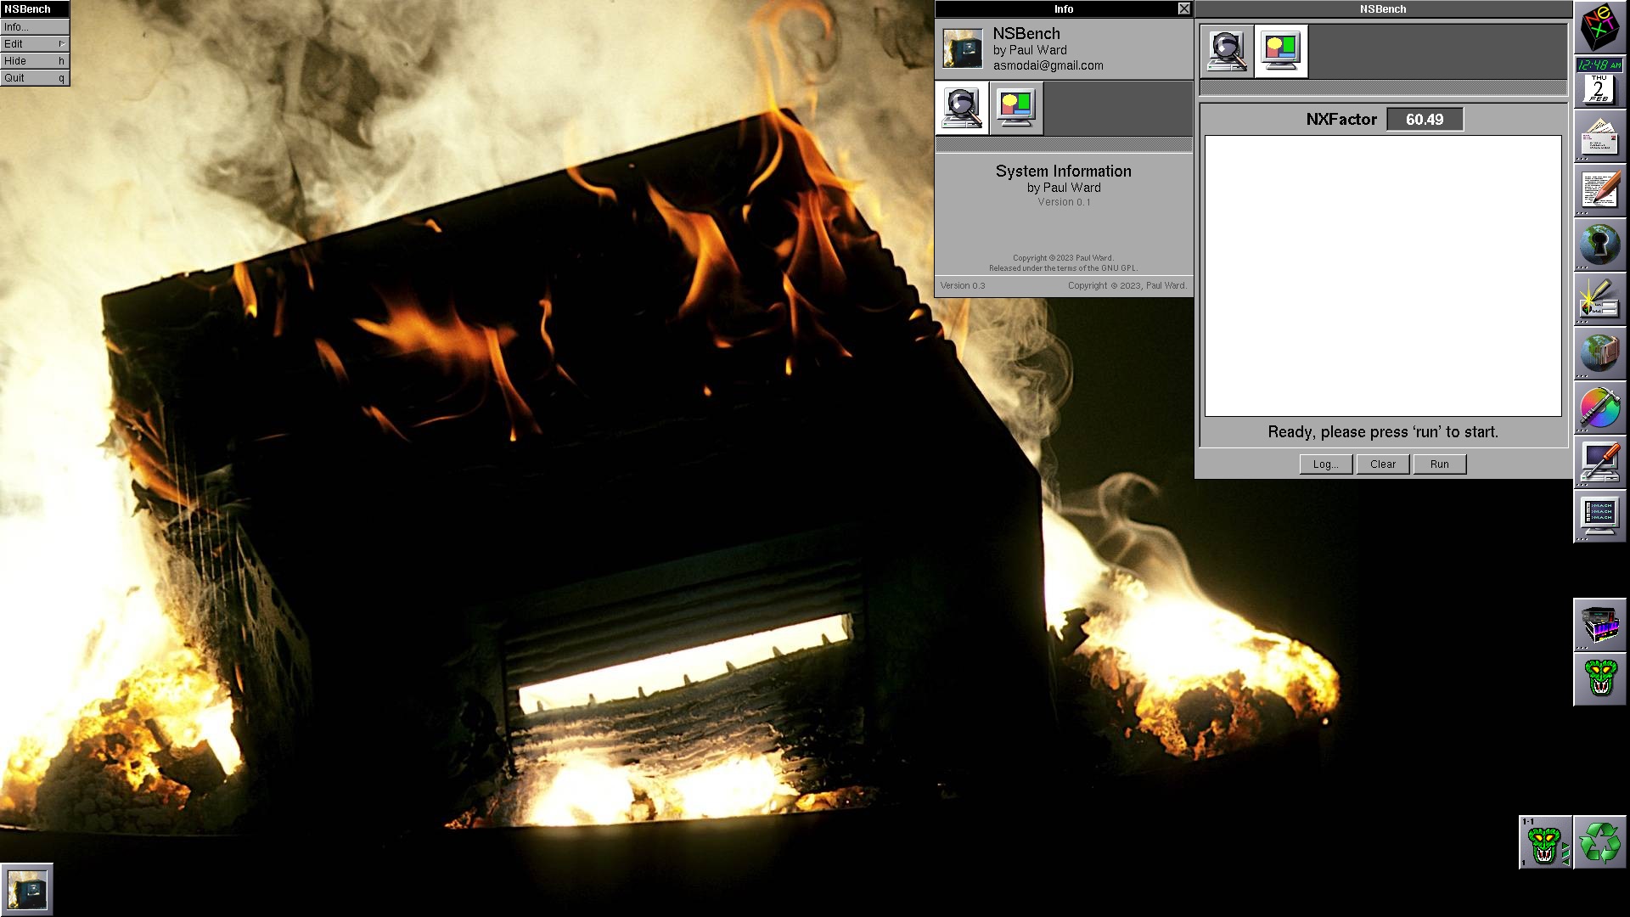Select Quit in the NSBench menu
Screen dimensions: 1630x917
[34, 78]
